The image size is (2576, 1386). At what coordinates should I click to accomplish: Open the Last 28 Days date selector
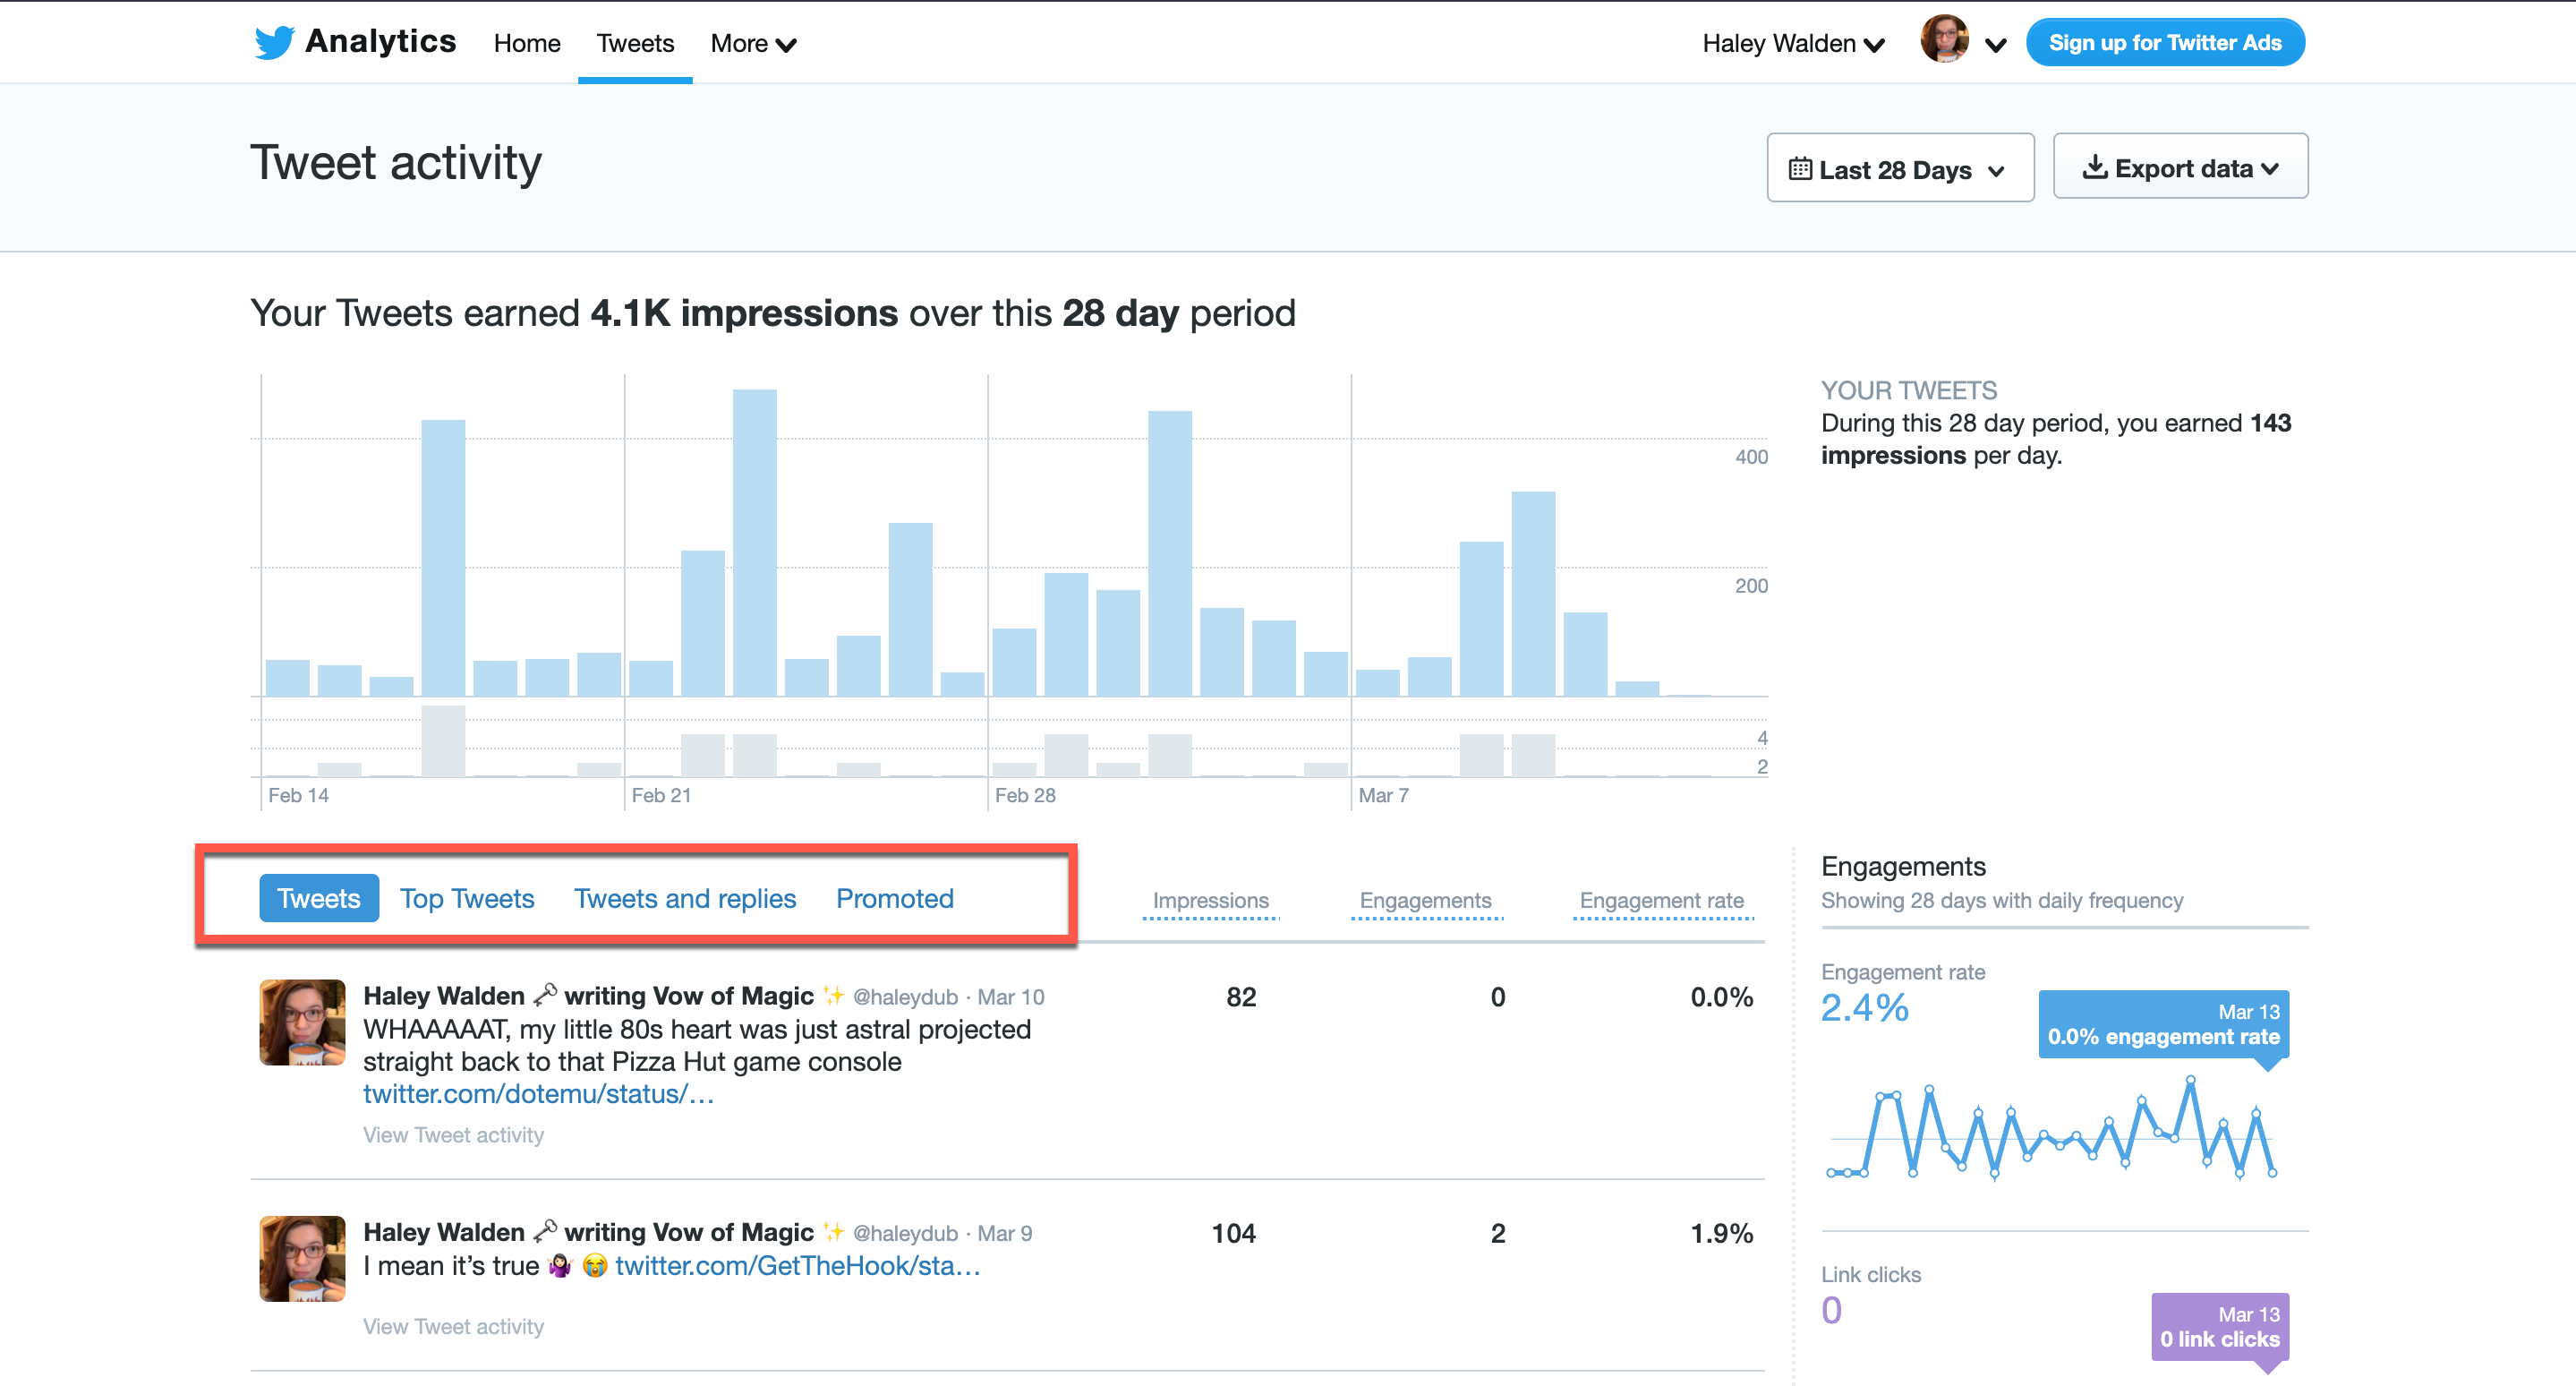coord(1899,169)
